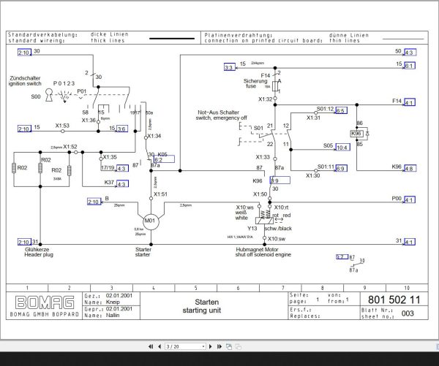Image resolution: width=439 pixels, height=366 pixels.
Task: Click the 'Starten' title text
Action: (x=206, y=302)
